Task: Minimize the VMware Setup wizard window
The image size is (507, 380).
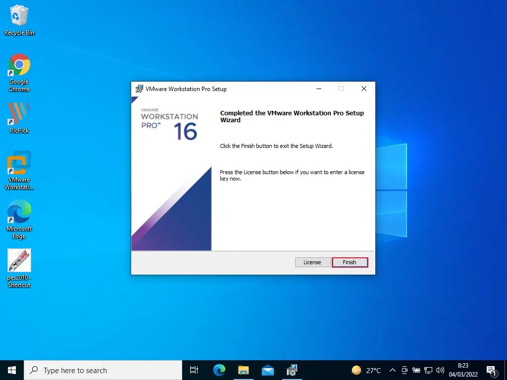Action: [x=319, y=89]
